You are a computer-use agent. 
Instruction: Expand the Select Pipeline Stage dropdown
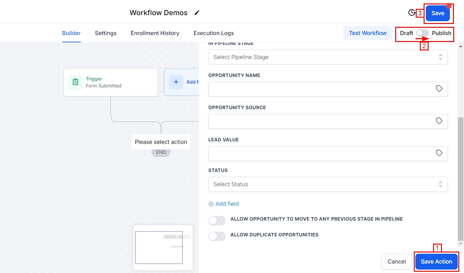328,57
